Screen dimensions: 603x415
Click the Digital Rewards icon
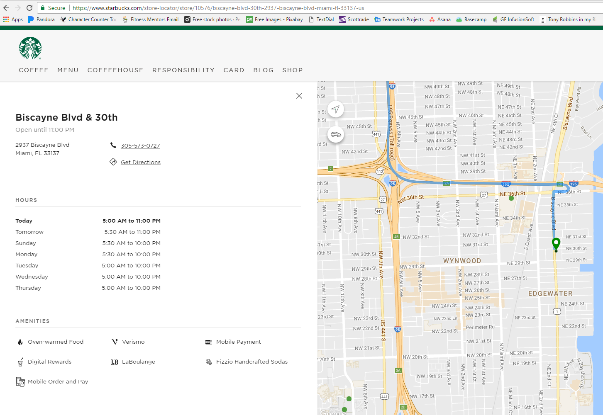[20, 362]
